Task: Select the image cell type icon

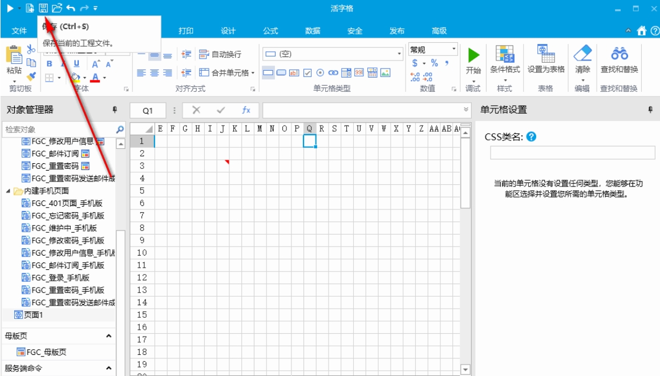Action: click(386, 72)
